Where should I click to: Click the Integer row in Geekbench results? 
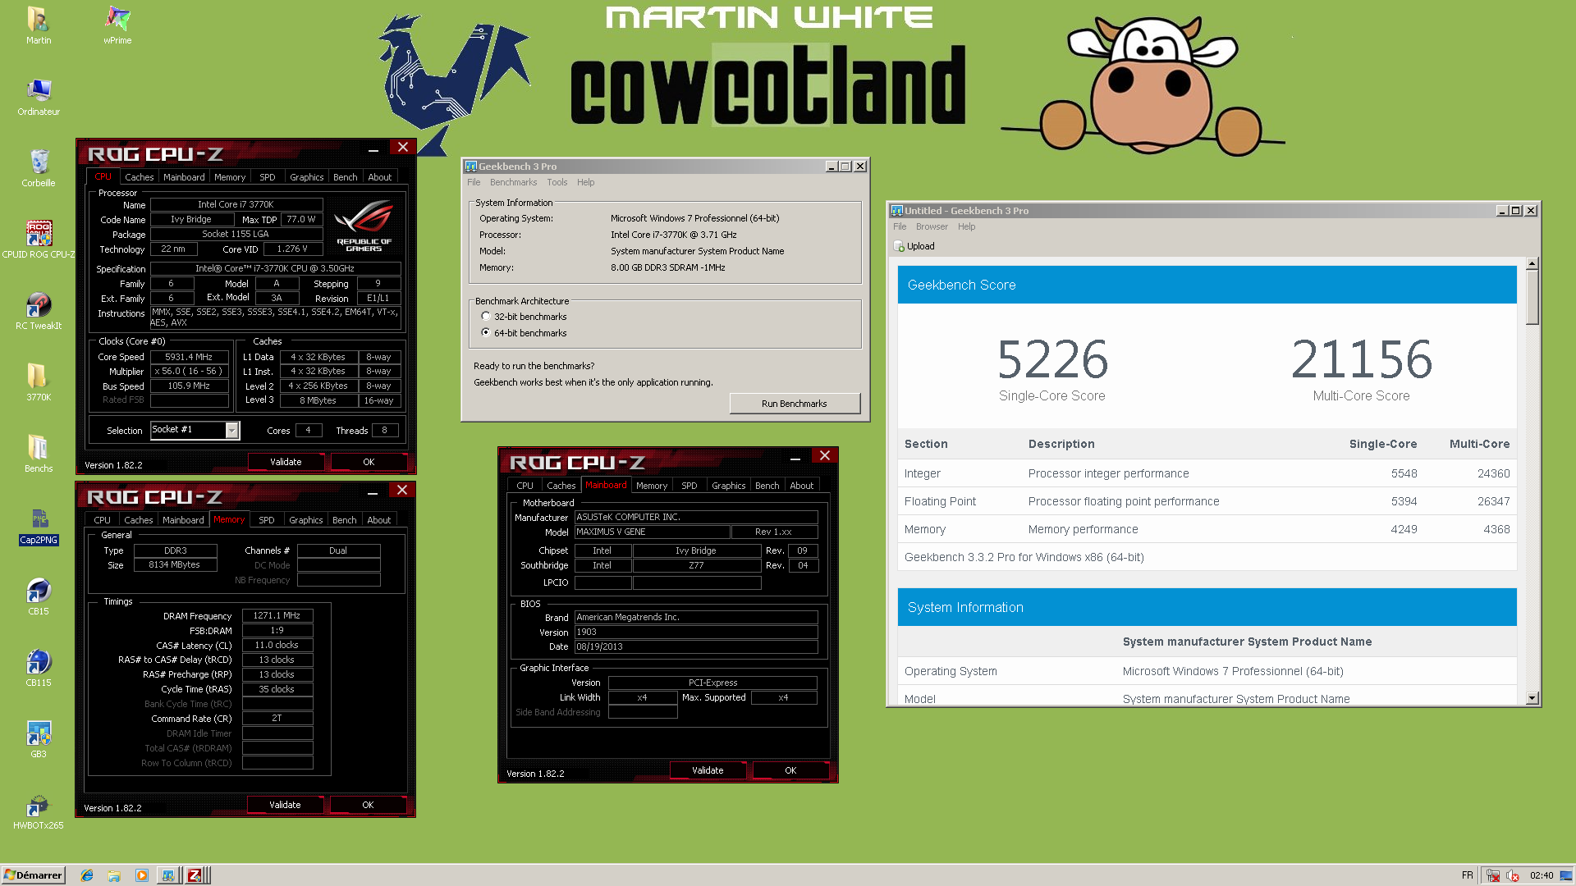click(1207, 473)
